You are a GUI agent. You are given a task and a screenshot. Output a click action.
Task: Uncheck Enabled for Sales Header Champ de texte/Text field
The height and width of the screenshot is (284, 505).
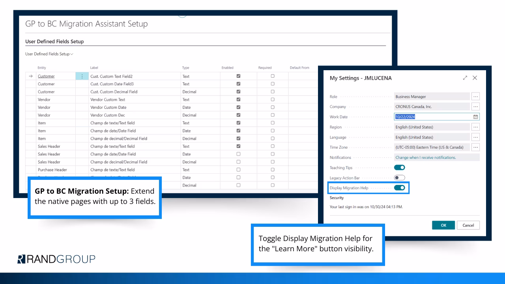238,146
